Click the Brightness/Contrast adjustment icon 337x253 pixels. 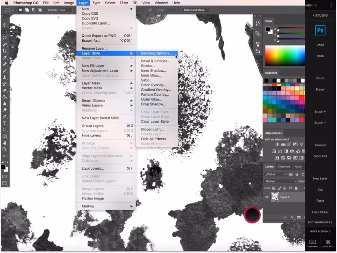point(277,144)
